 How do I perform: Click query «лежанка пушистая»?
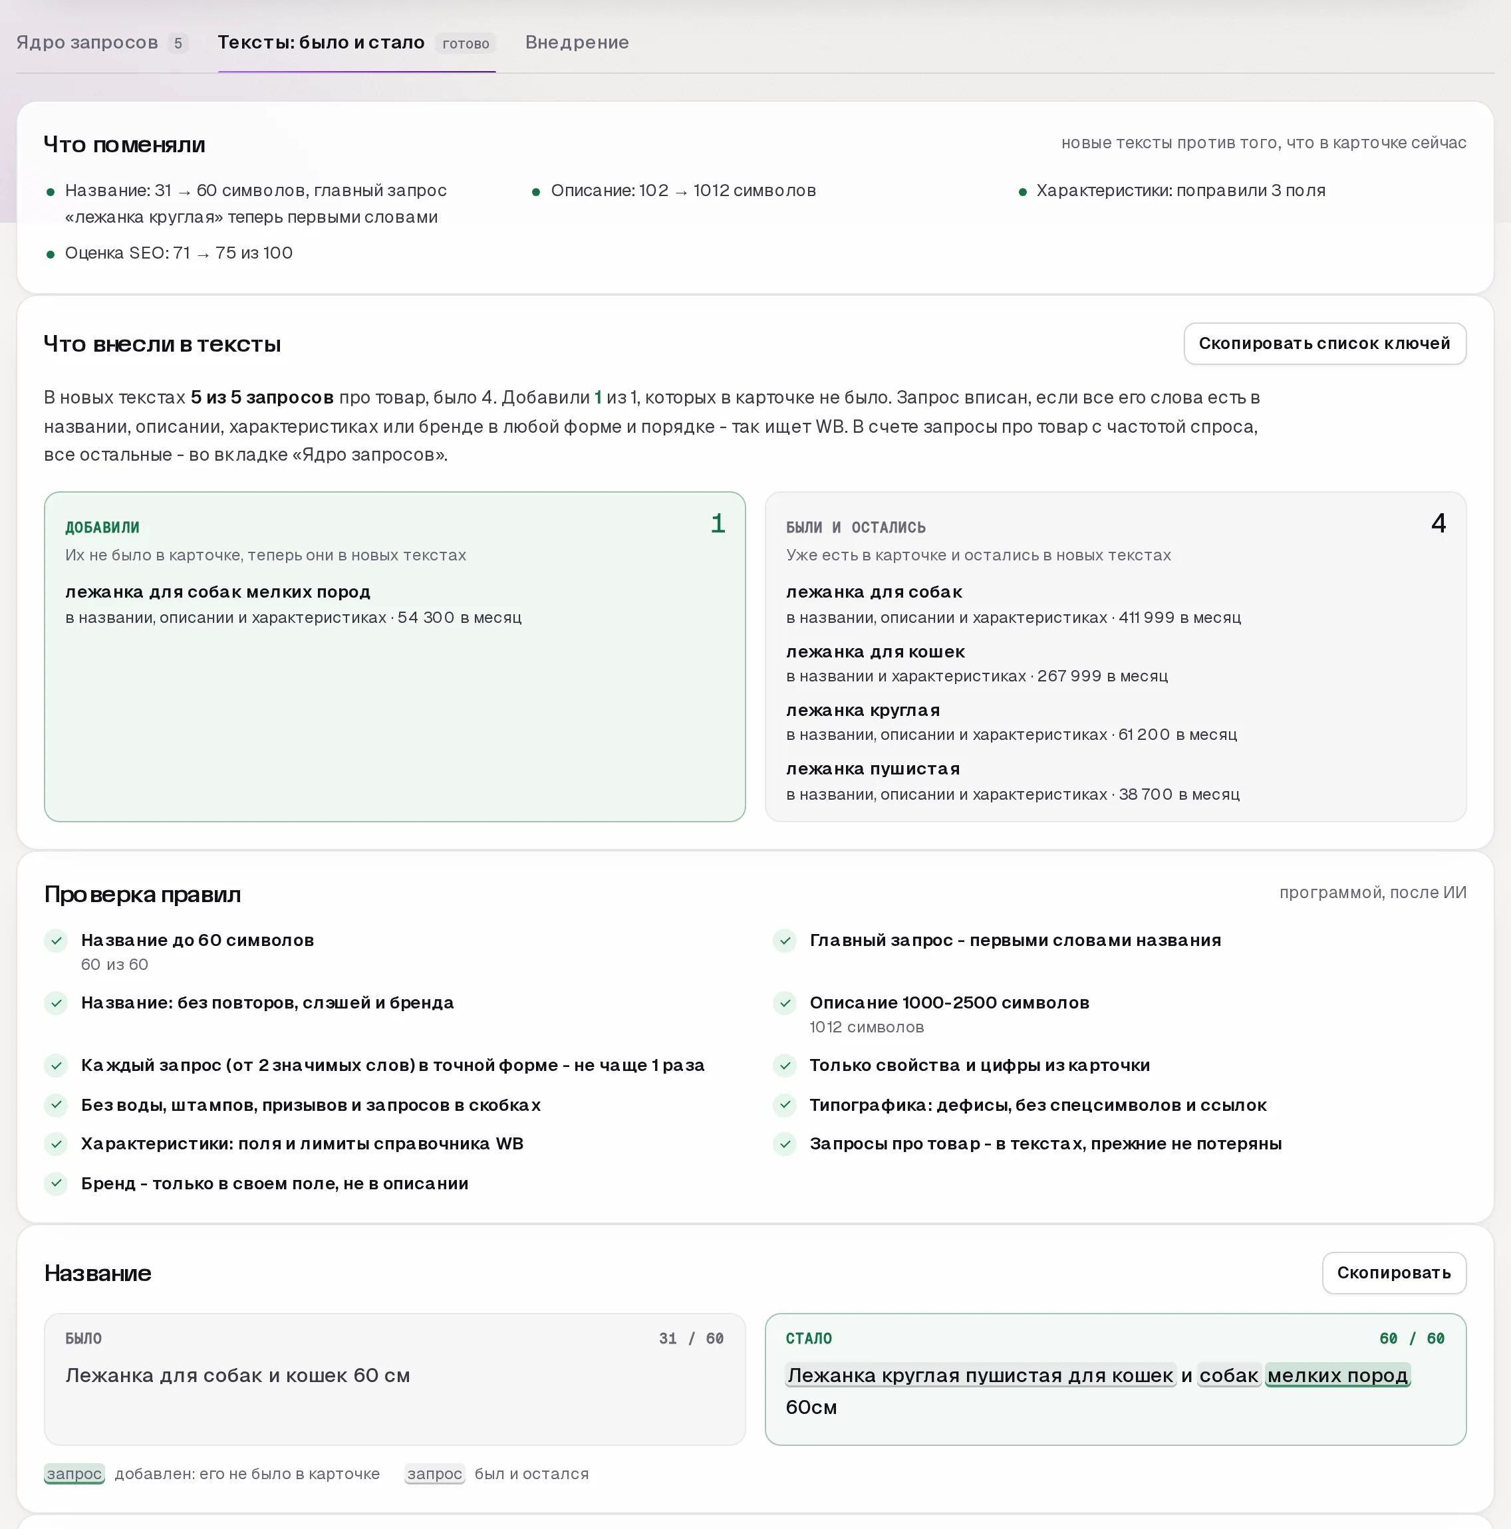tap(873, 768)
